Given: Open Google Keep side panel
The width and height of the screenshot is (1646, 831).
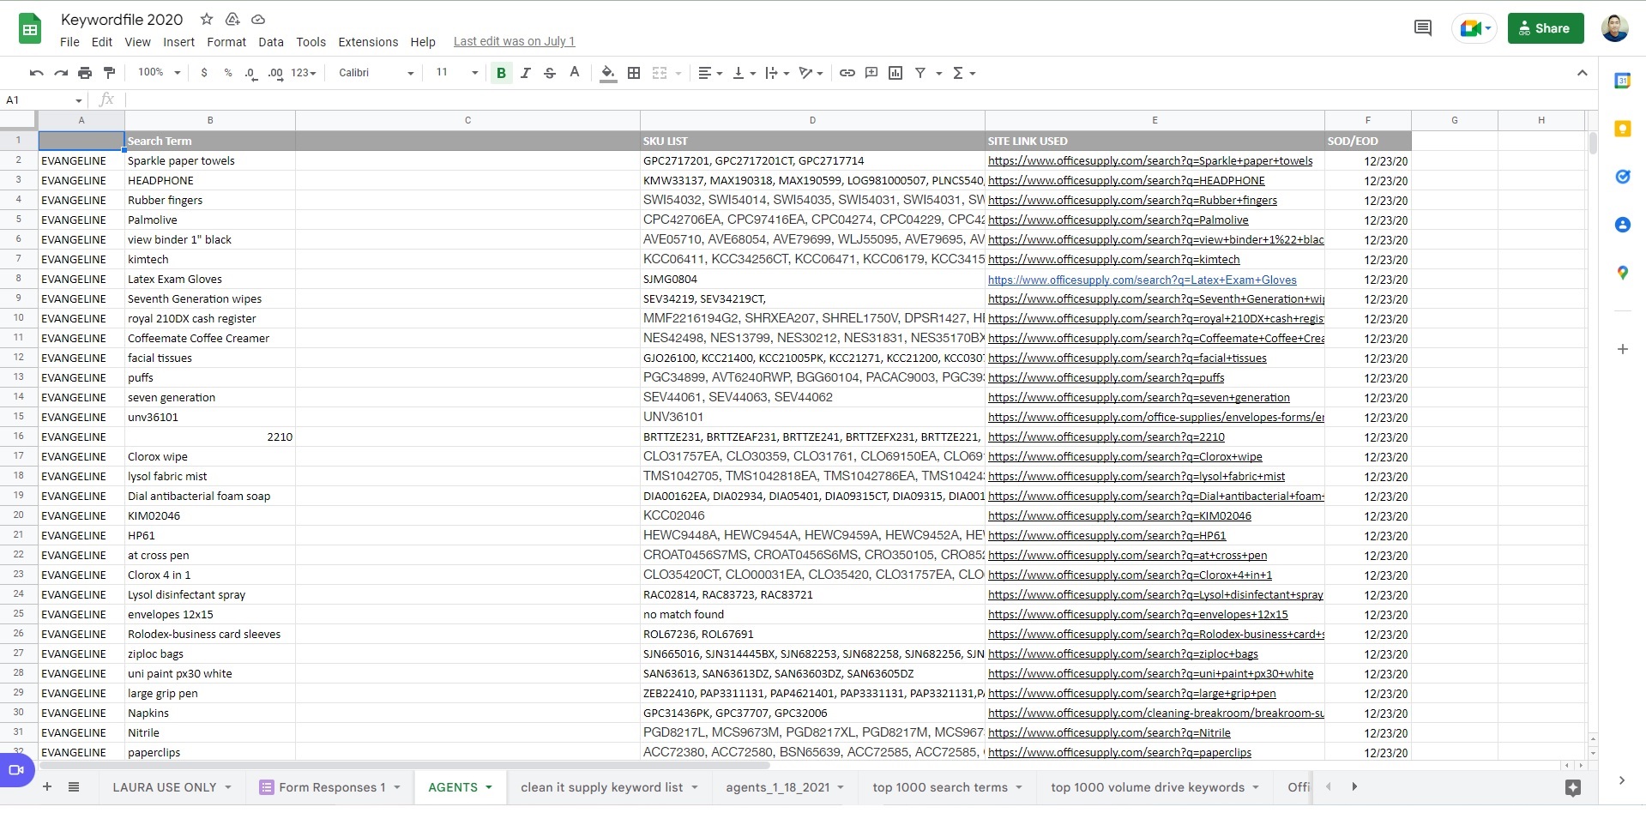Looking at the screenshot, I should click(x=1622, y=129).
